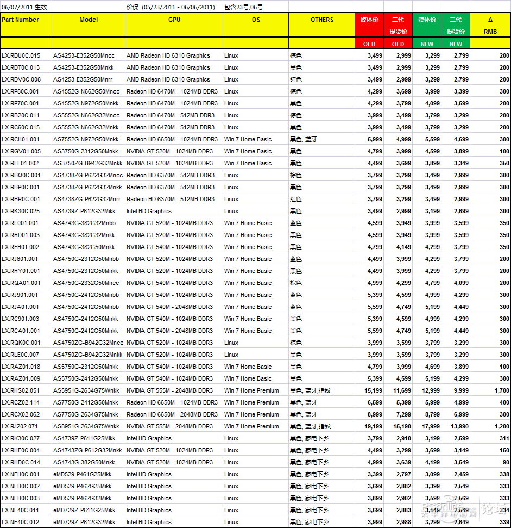Select the delta value "1,200"

click(502, 426)
